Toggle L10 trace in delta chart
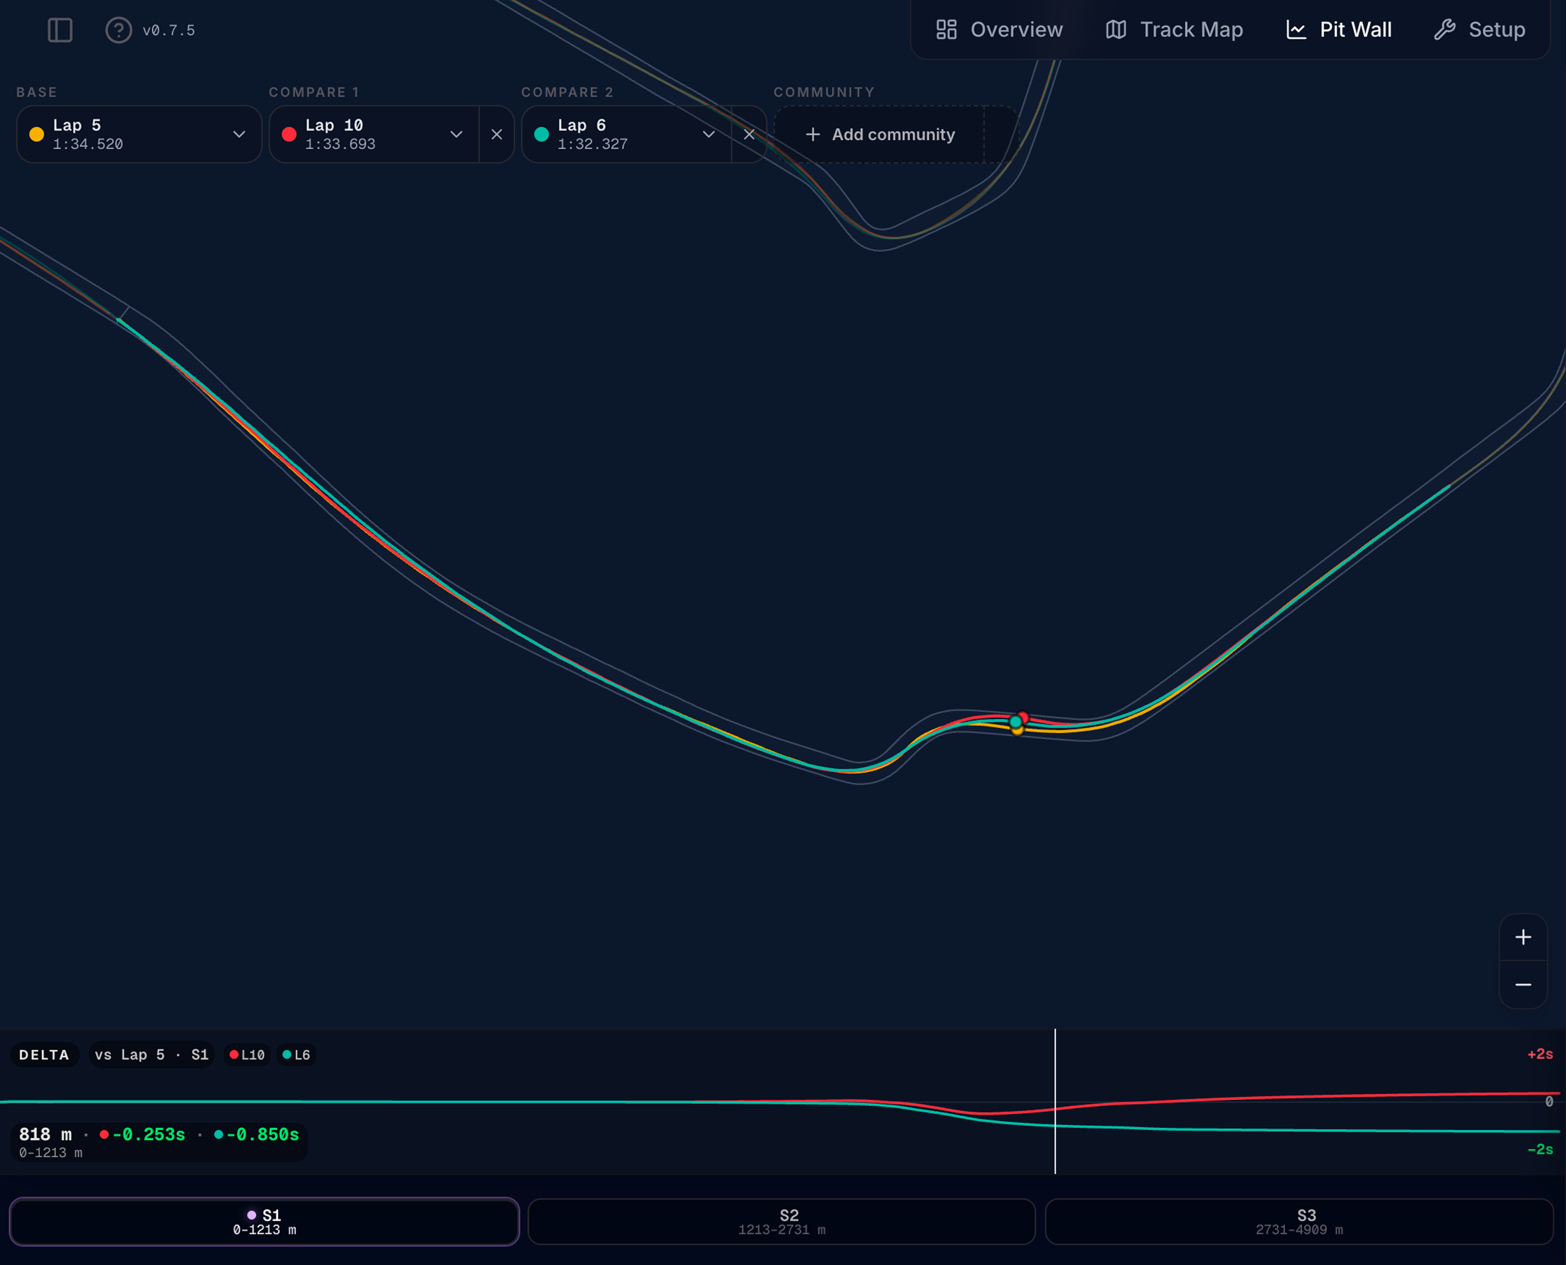The image size is (1566, 1265). click(x=247, y=1054)
